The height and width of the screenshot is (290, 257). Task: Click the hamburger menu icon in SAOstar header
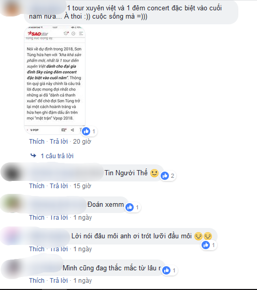tap(81, 34)
